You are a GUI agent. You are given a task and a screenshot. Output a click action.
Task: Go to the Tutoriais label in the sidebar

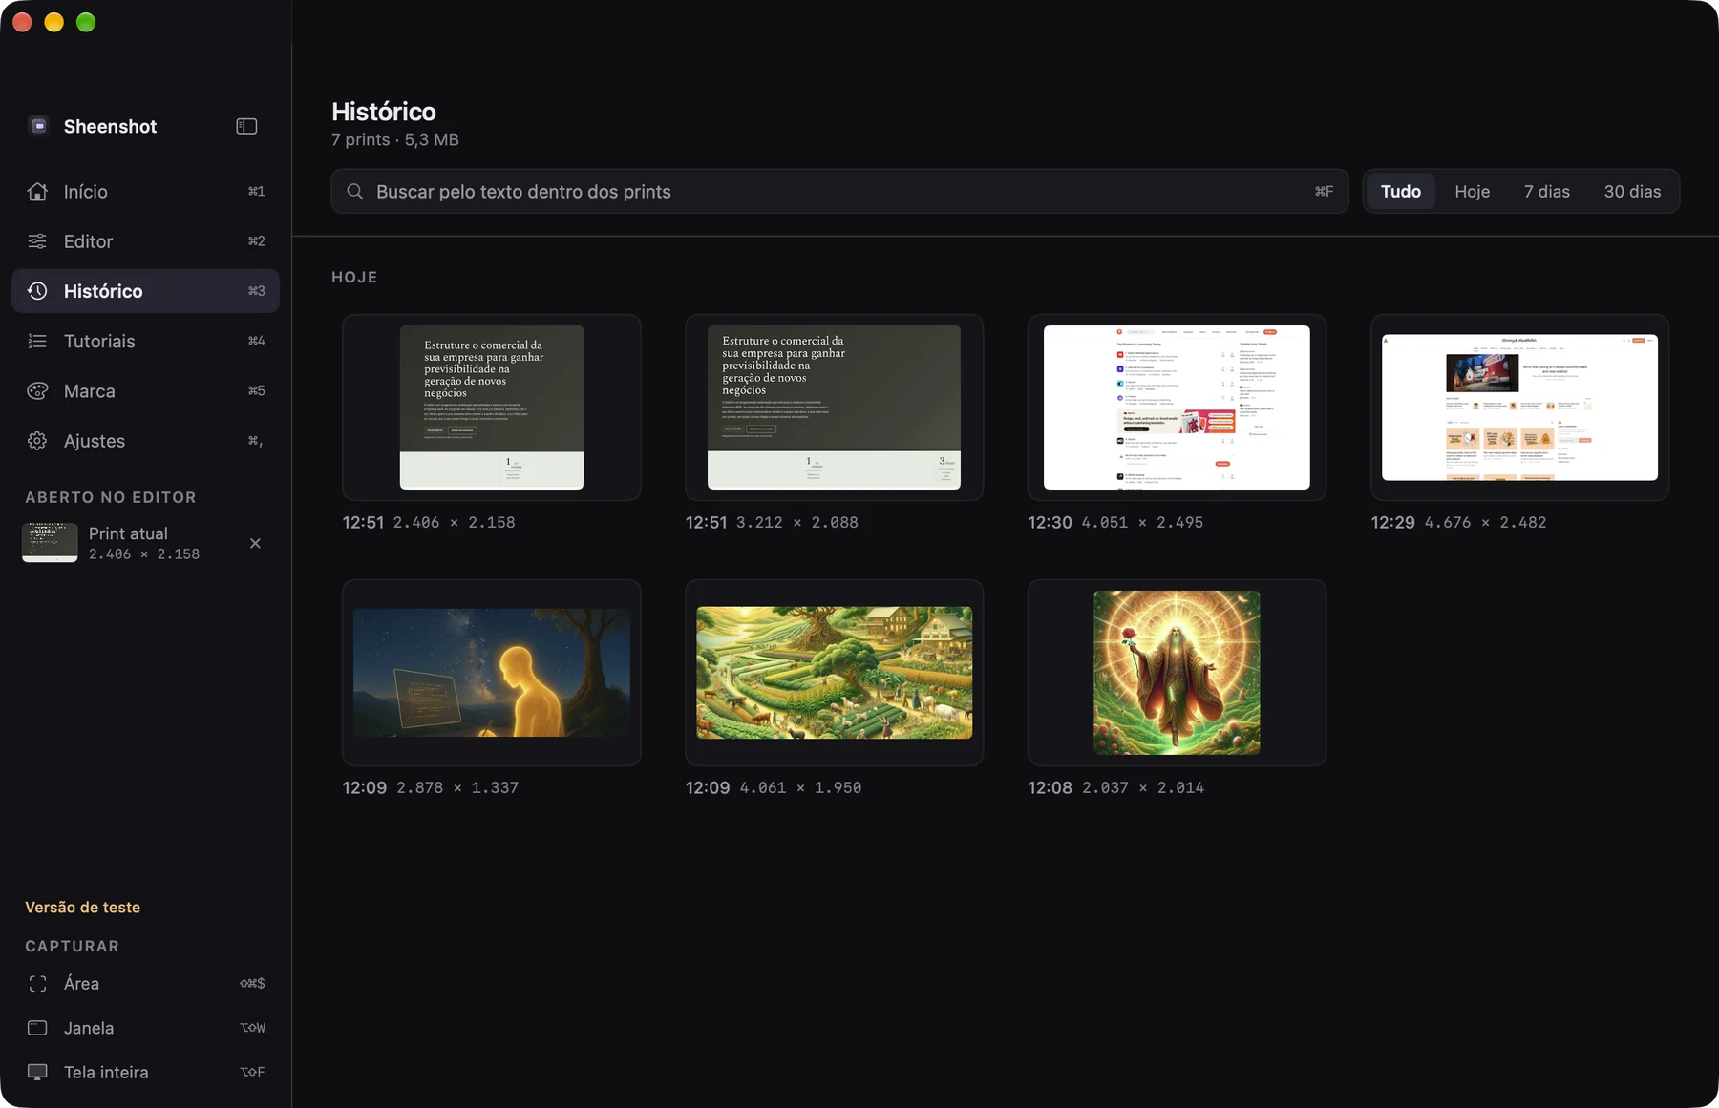[x=99, y=341]
